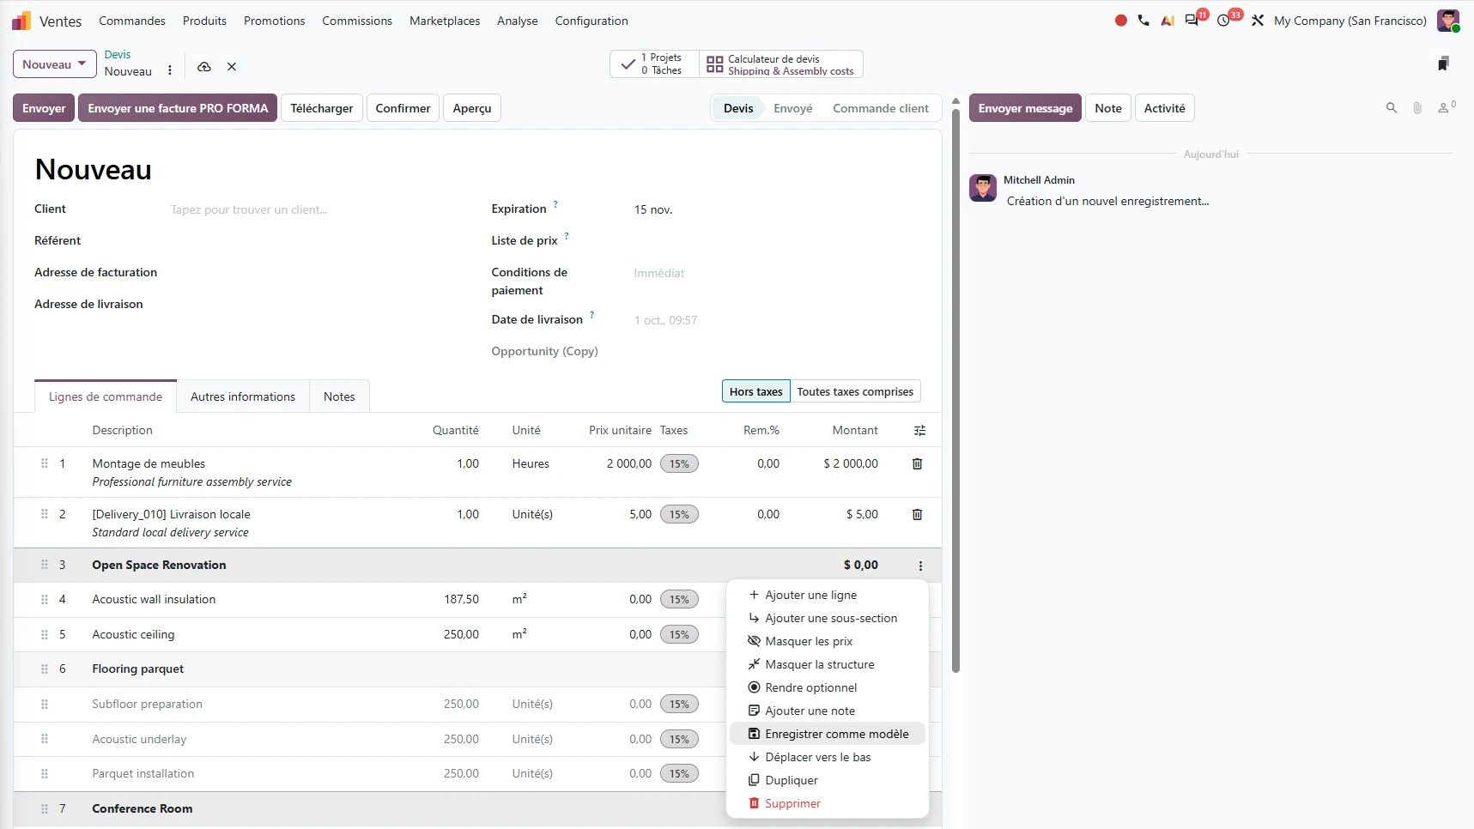The height and width of the screenshot is (829, 1474).
Task: Click Expiration help question mark
Action: pos(555,204)
